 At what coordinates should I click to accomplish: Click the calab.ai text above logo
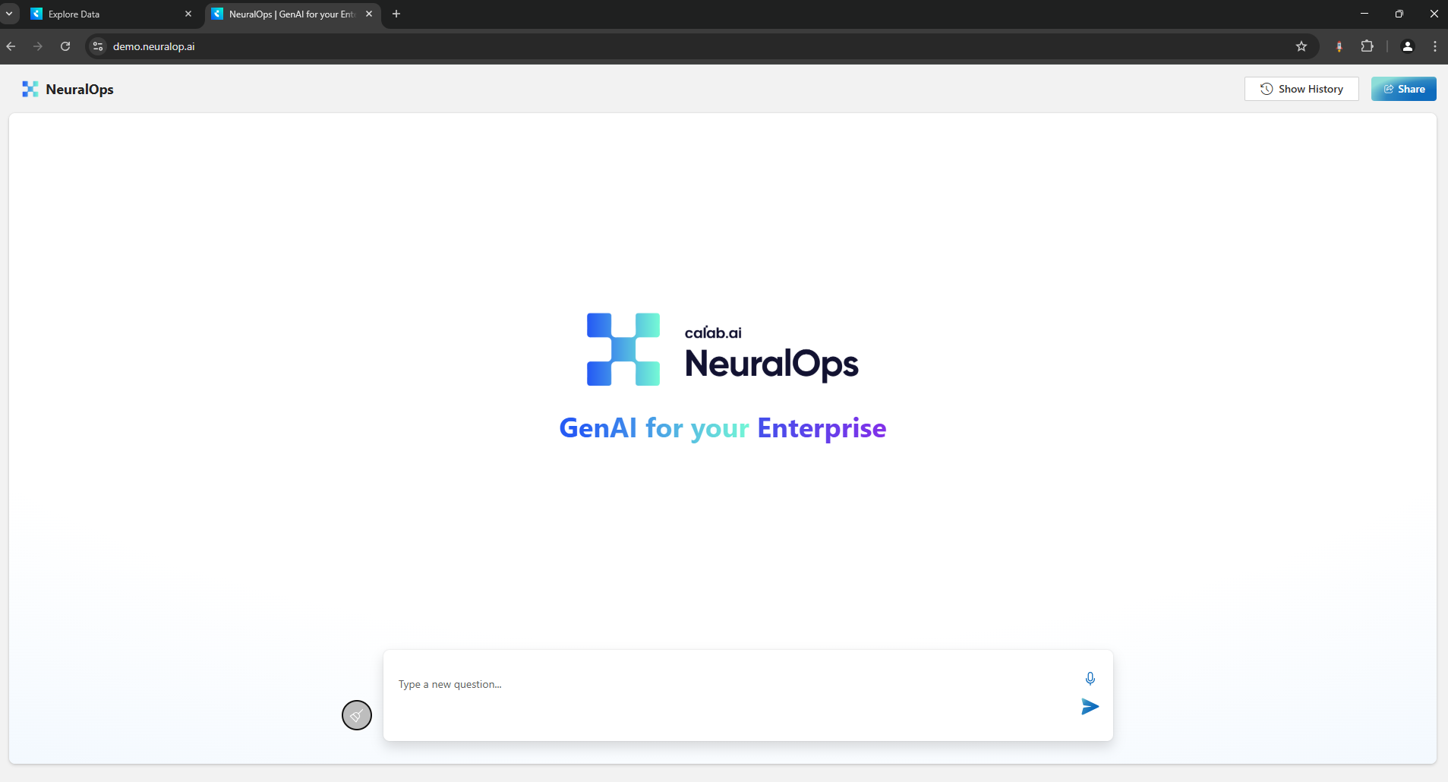[713, 333]
